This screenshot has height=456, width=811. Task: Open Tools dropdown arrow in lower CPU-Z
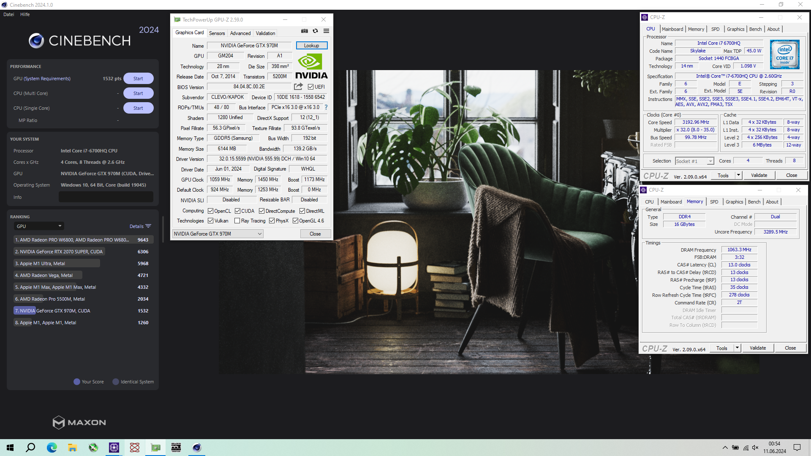(x=737, y=348)
